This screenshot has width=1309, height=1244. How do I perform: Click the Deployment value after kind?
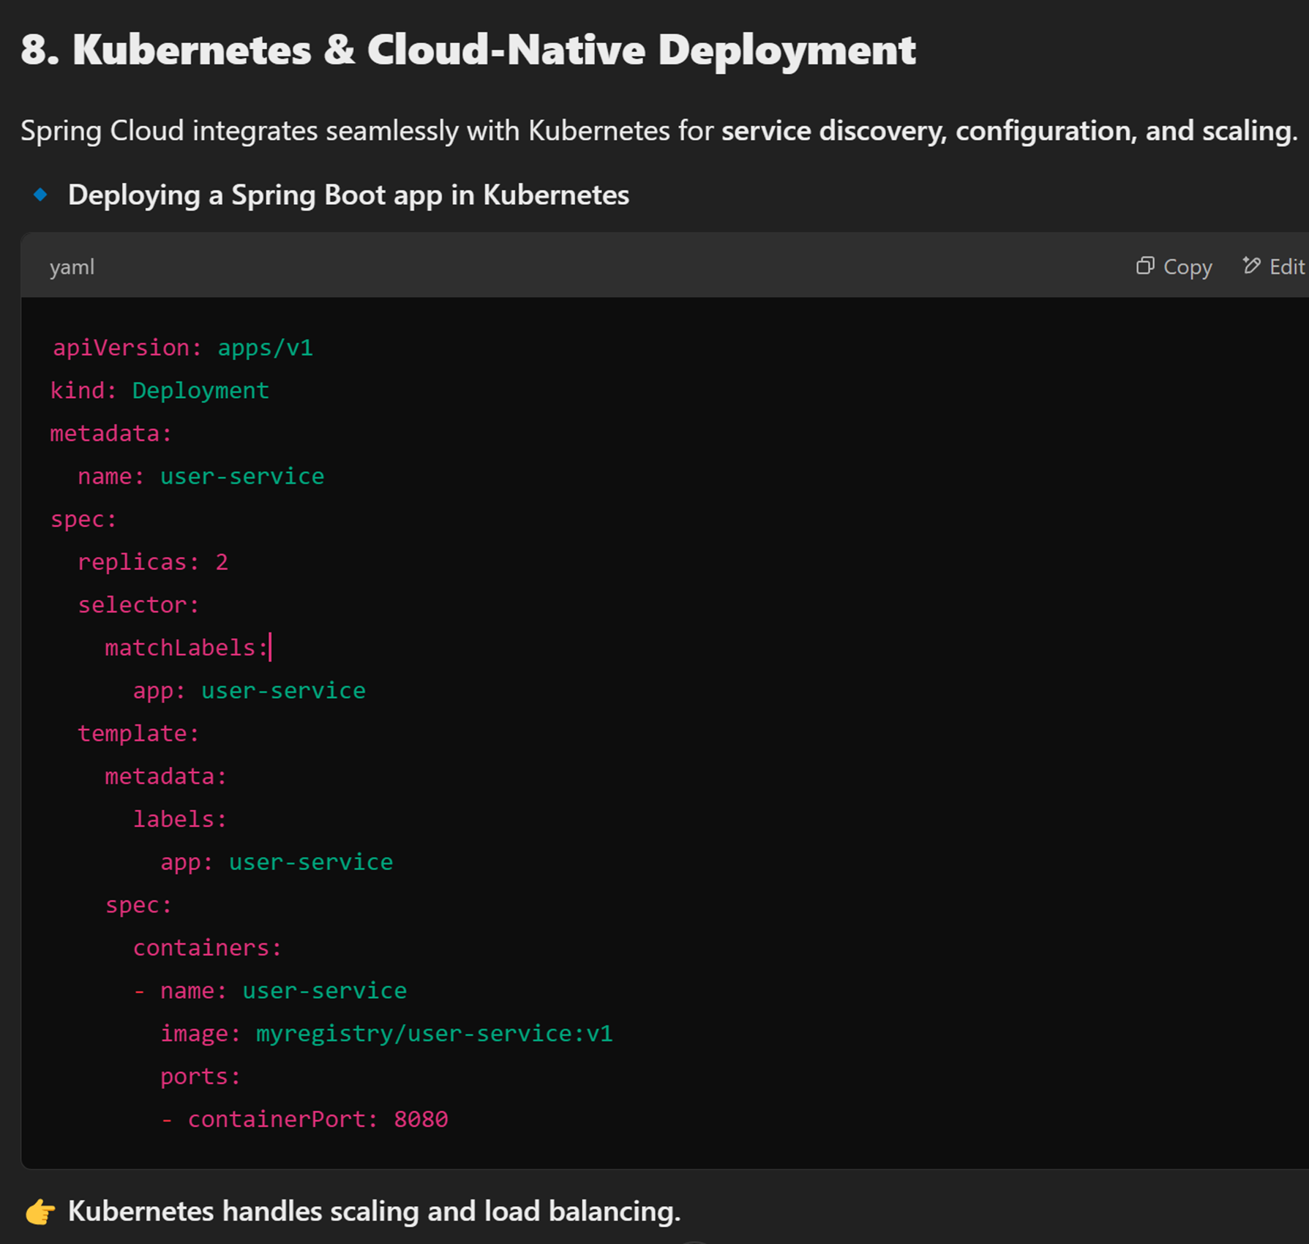point(200,391)
